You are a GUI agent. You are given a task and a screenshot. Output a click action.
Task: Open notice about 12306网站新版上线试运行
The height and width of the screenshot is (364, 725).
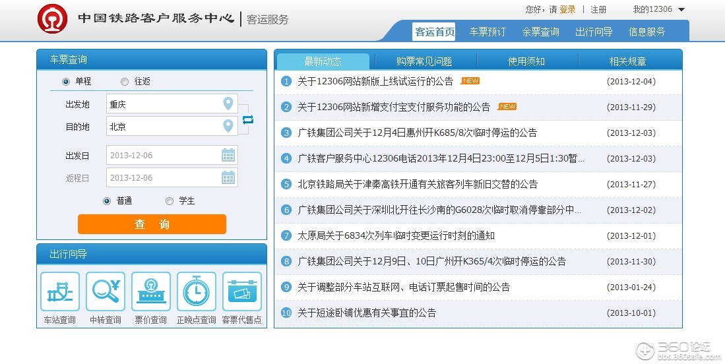[x=375, y=81]
